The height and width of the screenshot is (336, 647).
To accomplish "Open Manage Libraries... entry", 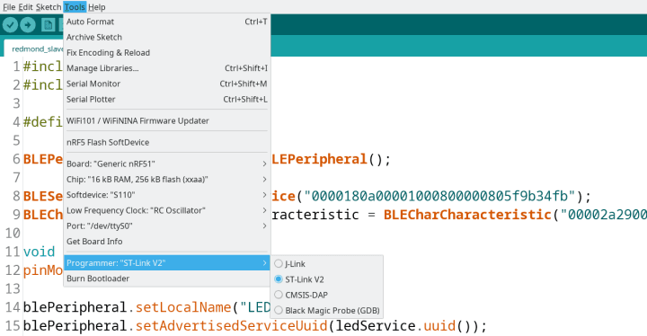I will pos(167,68).
